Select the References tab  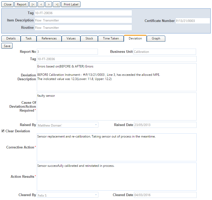pos(49,38)
